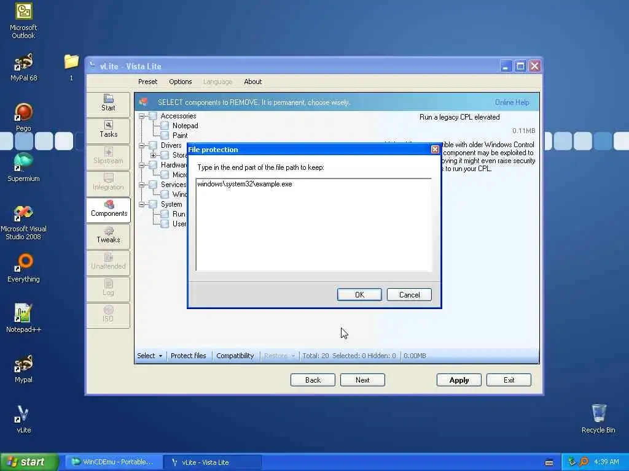
Task: Collapse the Accessories tree node
Action: pyautogui.click(x=141, y=116)
